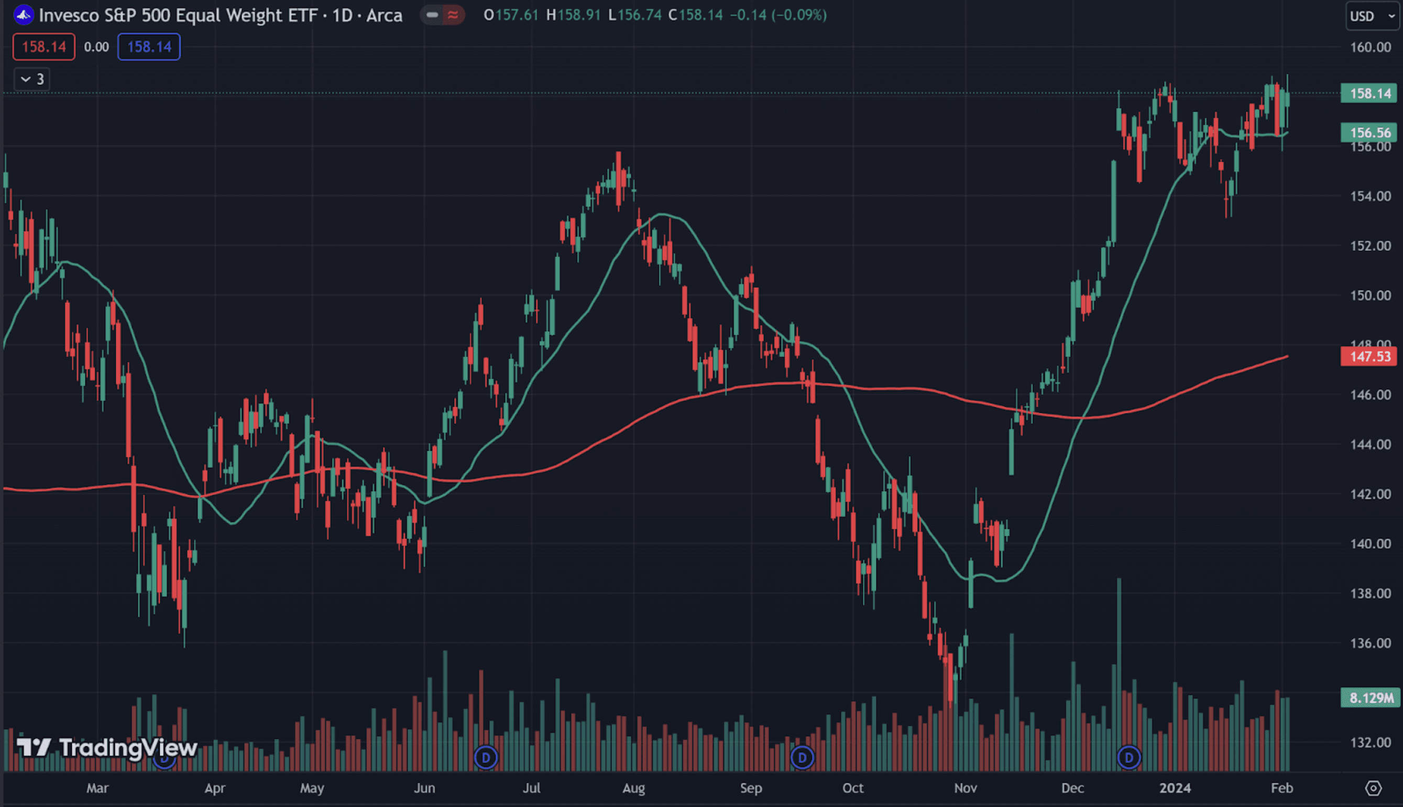Open the September dividend marker
Screen dimensions: 1403x807
coord(802,757)
